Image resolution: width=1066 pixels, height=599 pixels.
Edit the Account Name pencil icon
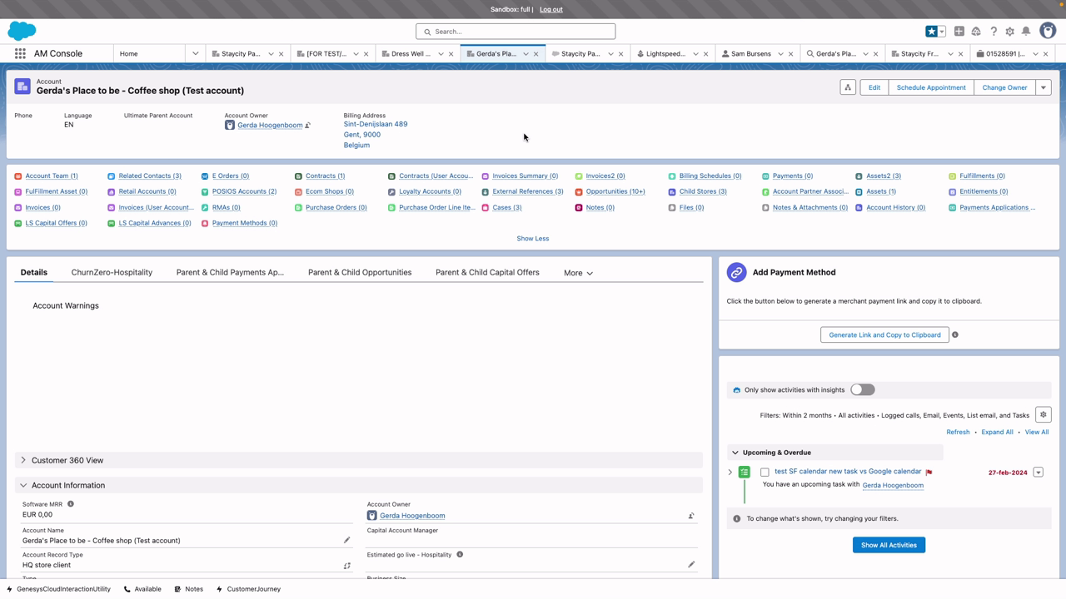click(347, 540)
